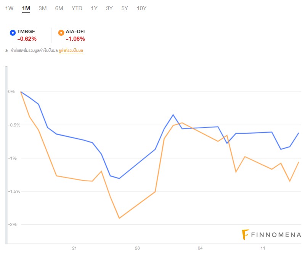Click the 04 date marker on axis
Viewport: 305px width, 253px height.
[x=200, y=248]
